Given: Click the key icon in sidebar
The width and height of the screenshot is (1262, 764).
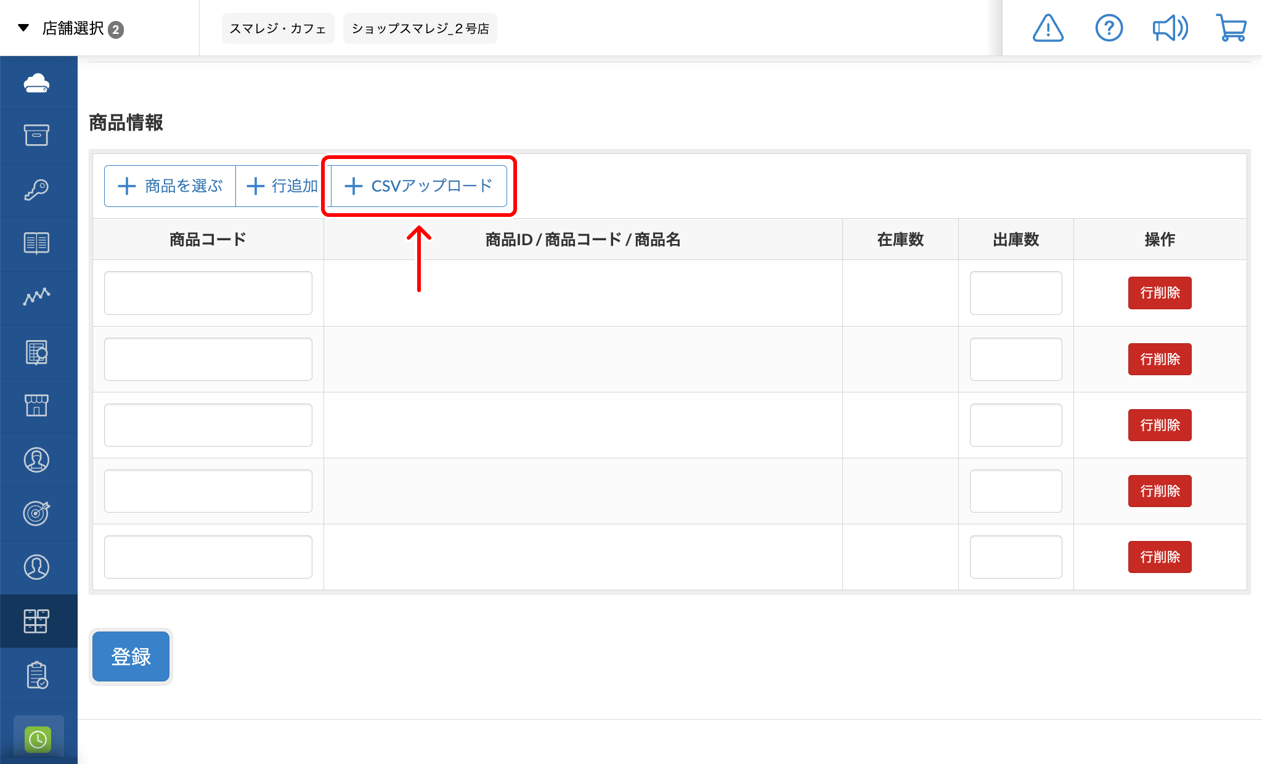Looking at the screenshot, I should click(37, 190).
